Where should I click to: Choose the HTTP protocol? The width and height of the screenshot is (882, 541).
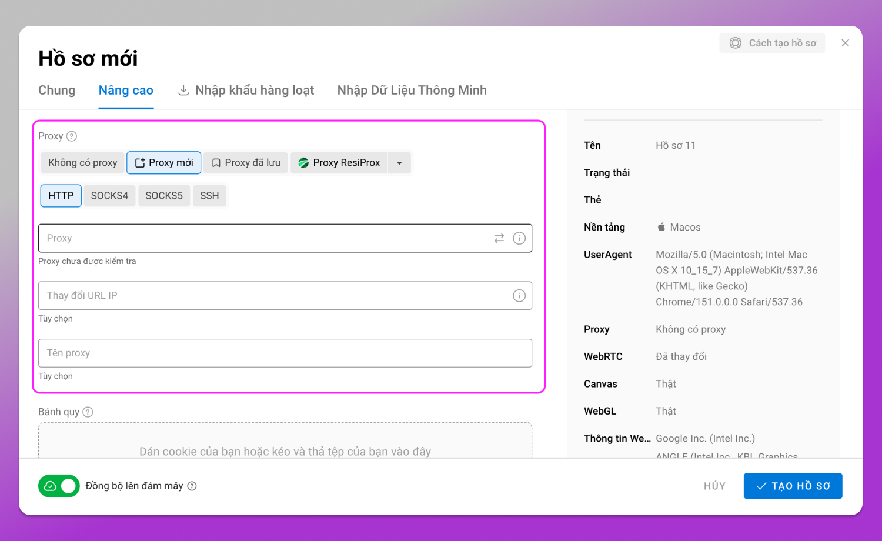coord(61,196)
